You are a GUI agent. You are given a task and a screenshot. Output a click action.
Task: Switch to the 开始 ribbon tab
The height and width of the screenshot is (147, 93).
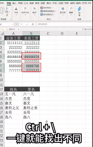(x=9, y=3)
